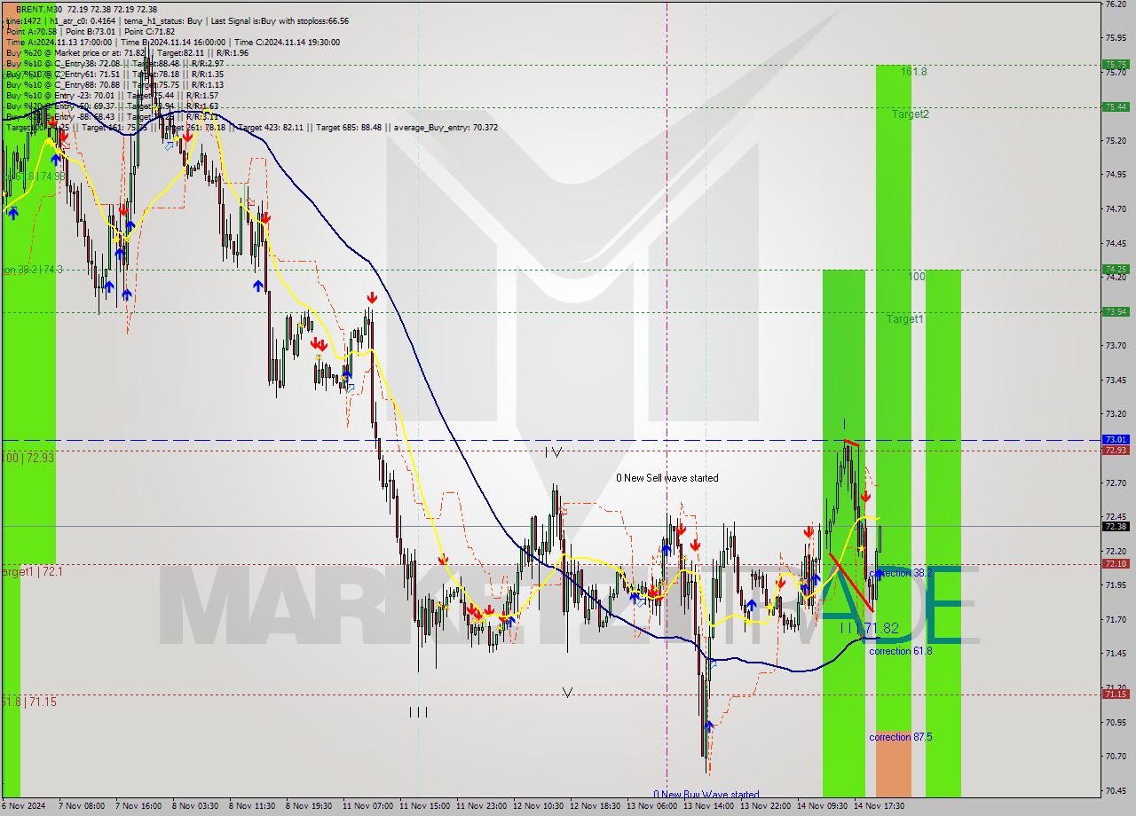Click the 75.20 price axis value
1136x816 pixels.
click(1116, 140)
